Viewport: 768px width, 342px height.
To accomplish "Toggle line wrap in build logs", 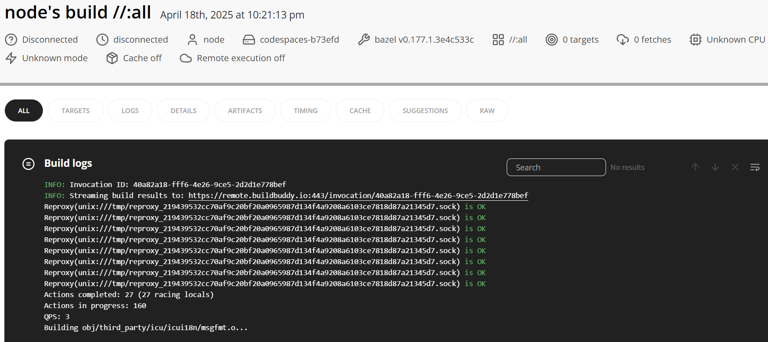I will tap(755, 167).
